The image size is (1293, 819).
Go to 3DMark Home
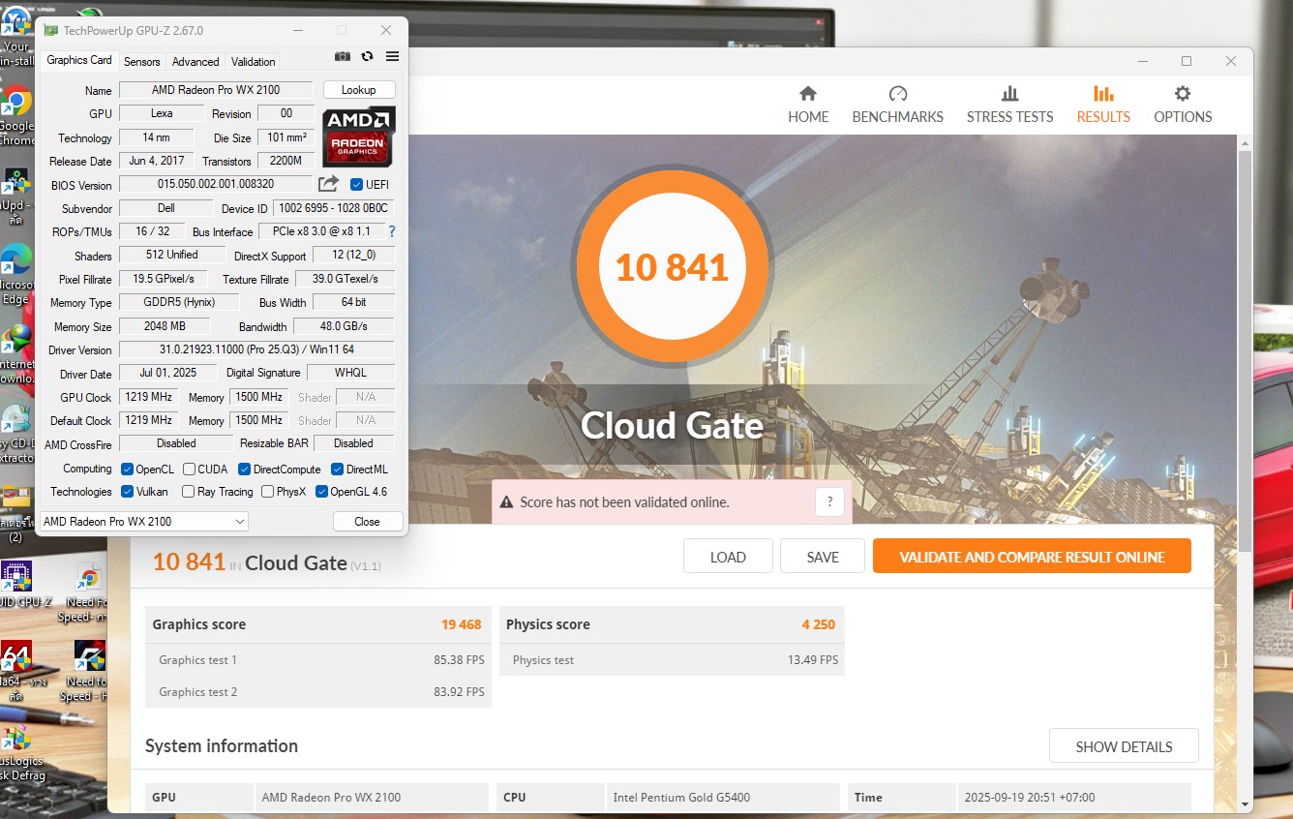coord(808,105)
